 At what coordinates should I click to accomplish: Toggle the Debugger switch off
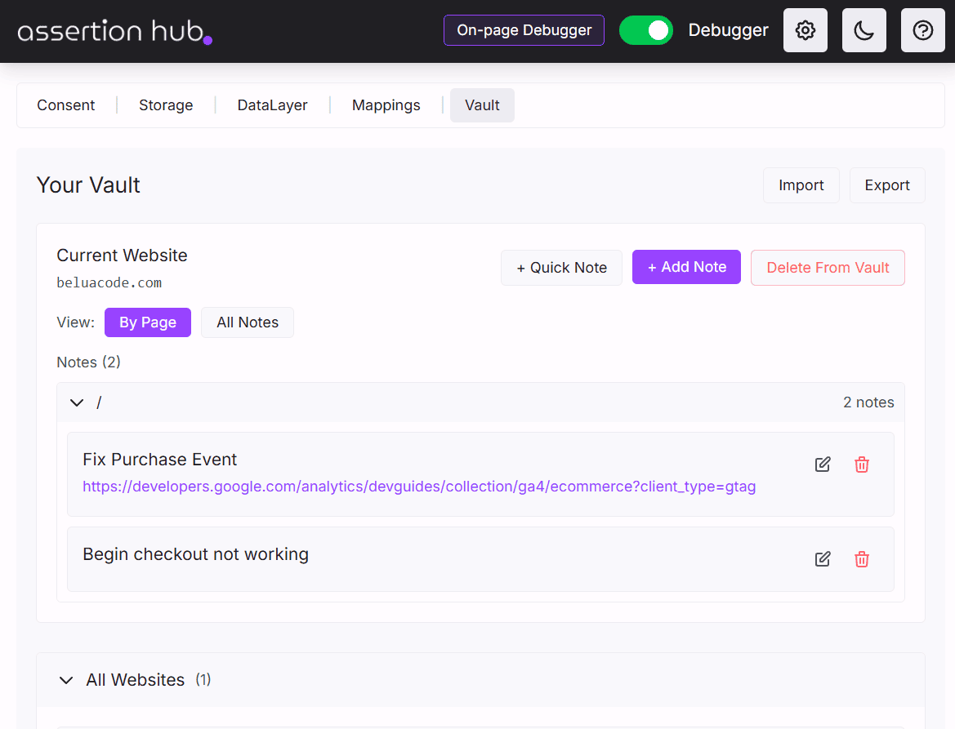click(x=645, y=31)
